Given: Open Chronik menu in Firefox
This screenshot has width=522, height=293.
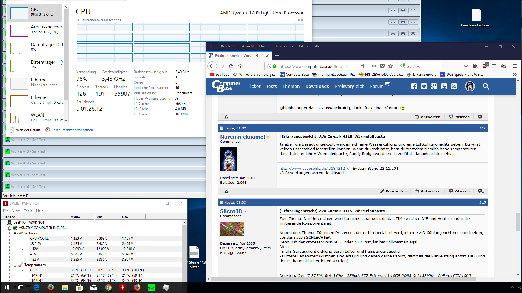Looking at the screenshot, I should point(265,46).
